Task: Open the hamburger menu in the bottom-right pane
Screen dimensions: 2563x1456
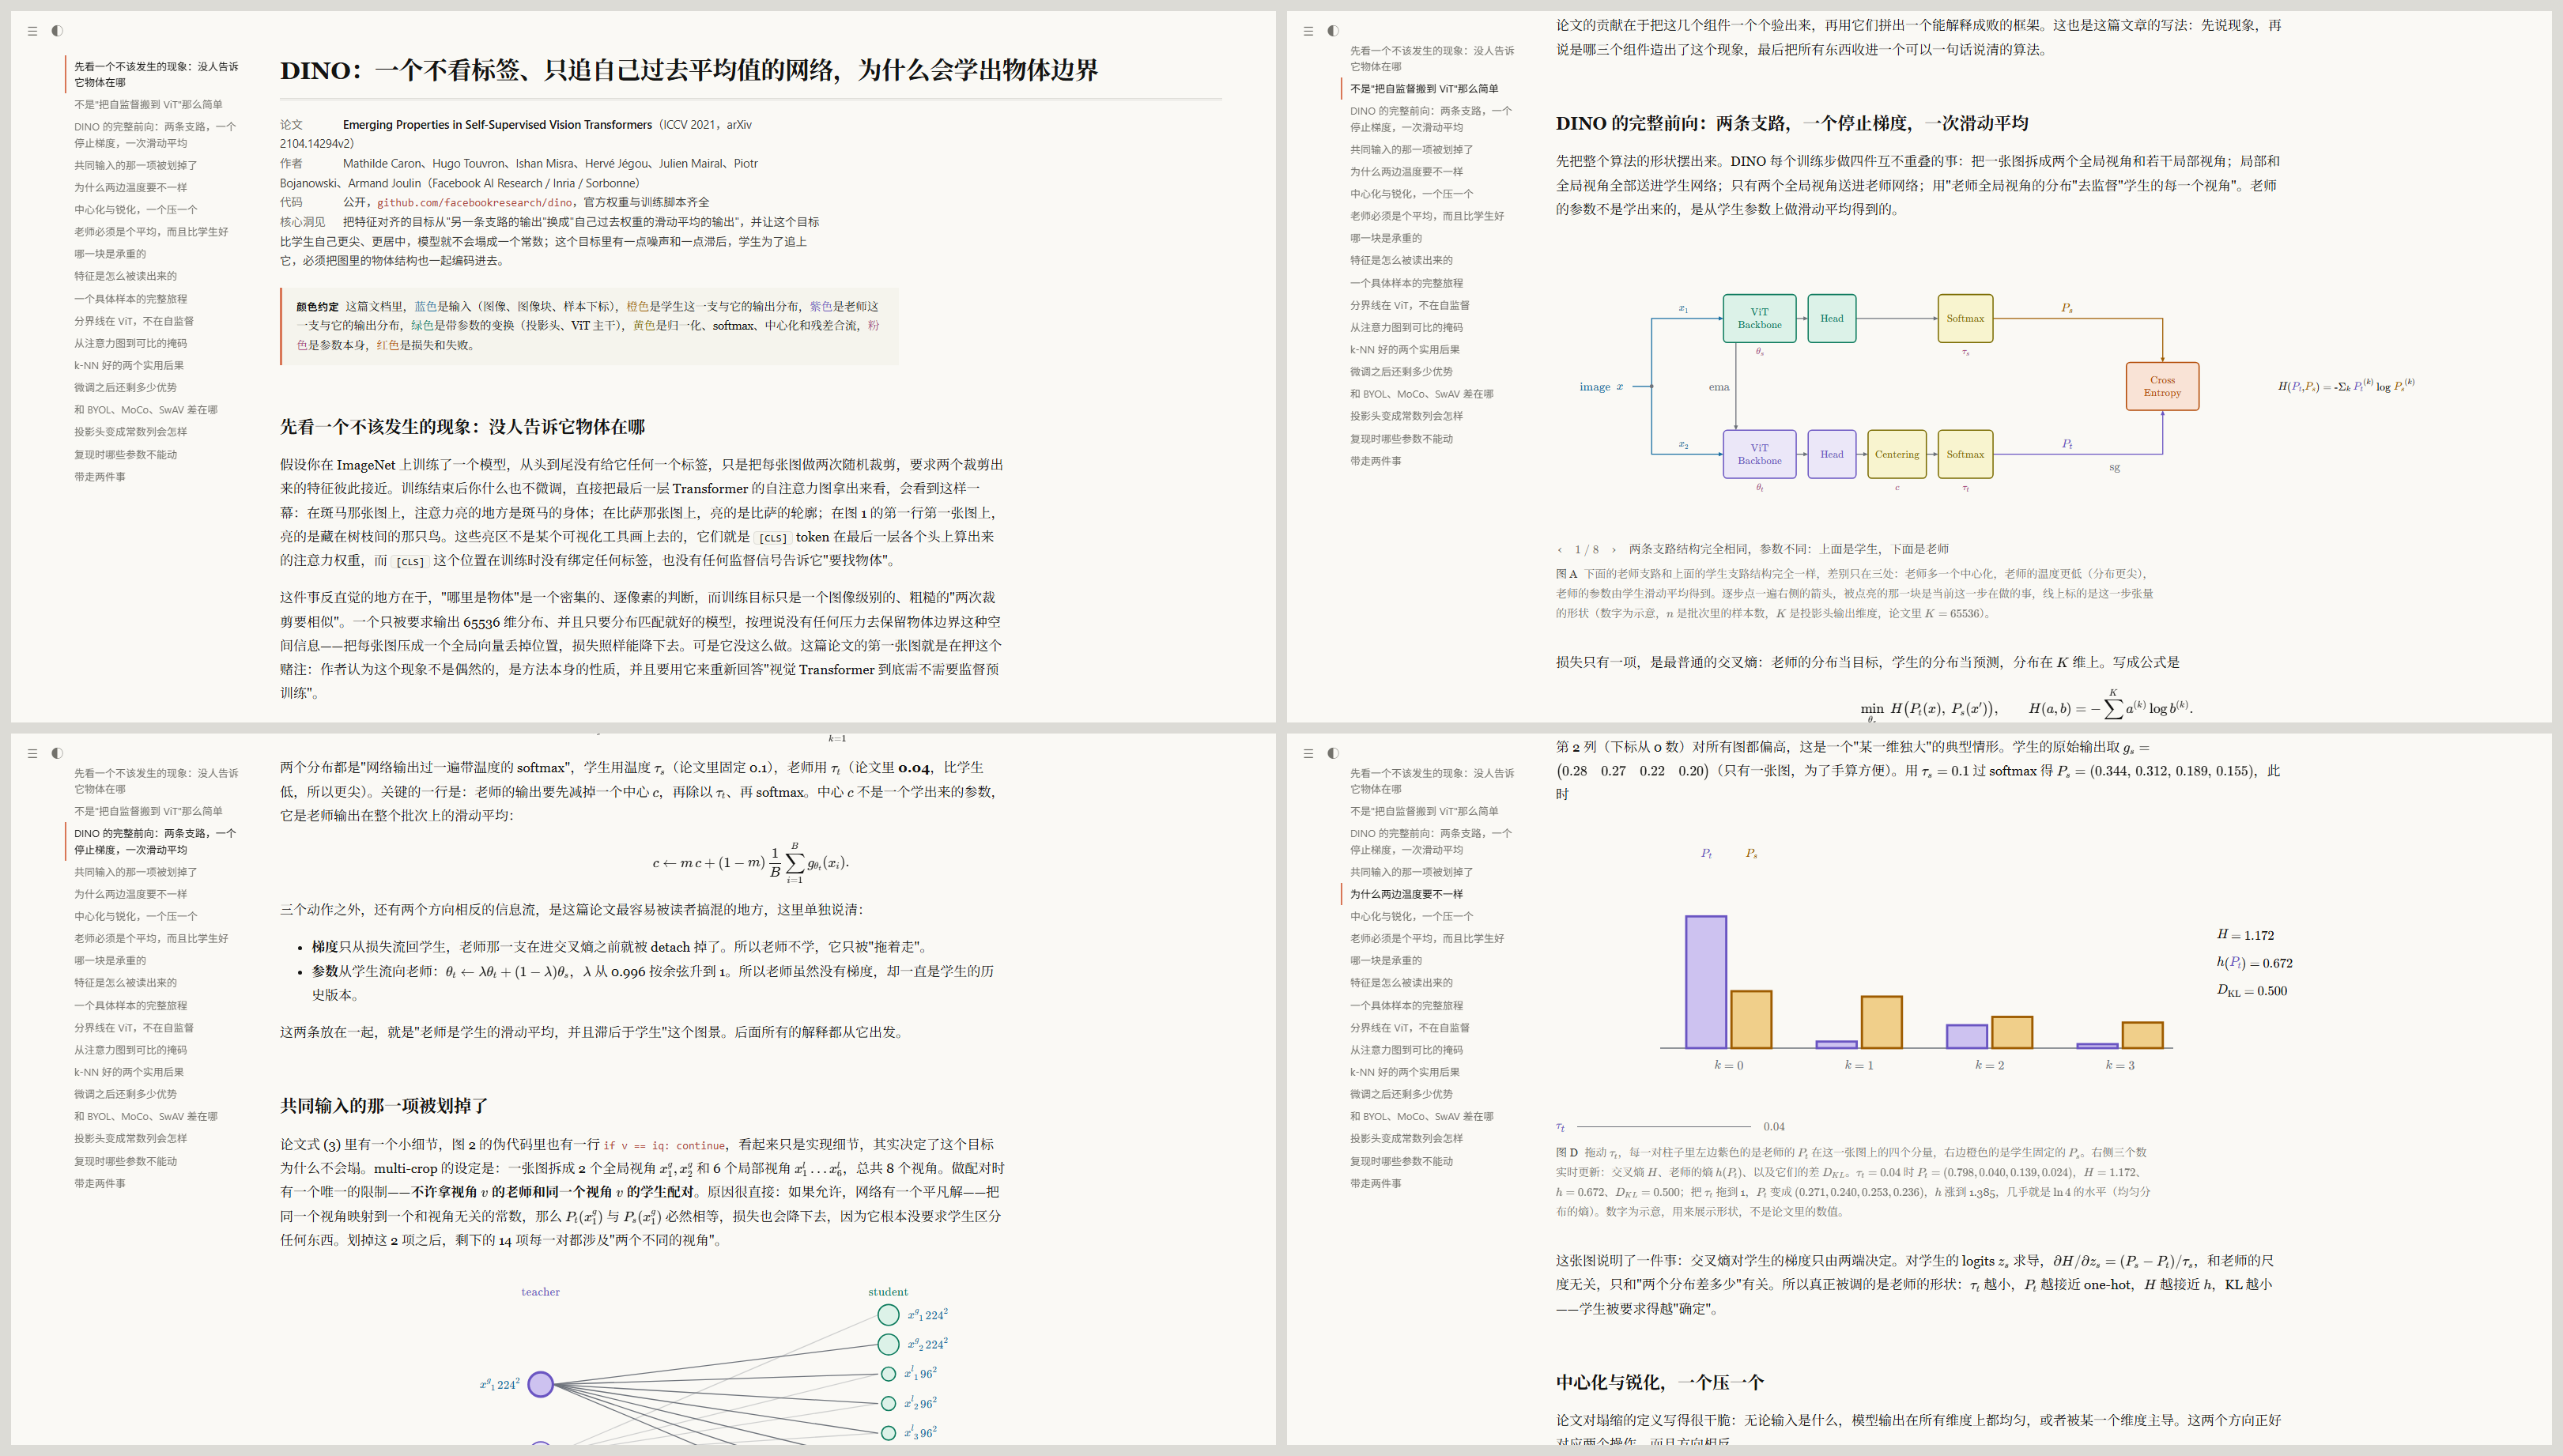Action: click(1308, 753)
